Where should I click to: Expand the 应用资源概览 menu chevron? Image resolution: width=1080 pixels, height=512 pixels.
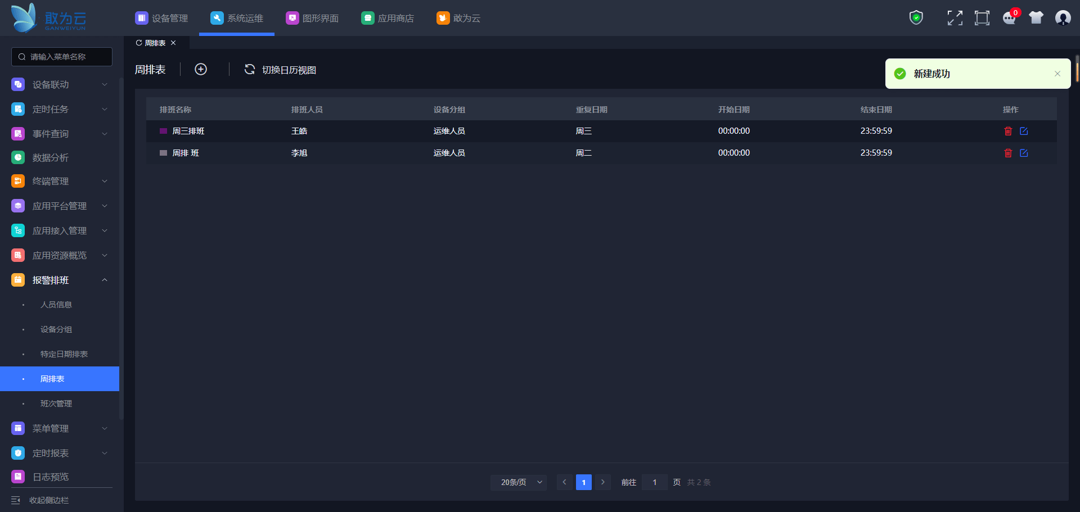tap(105, 255)
